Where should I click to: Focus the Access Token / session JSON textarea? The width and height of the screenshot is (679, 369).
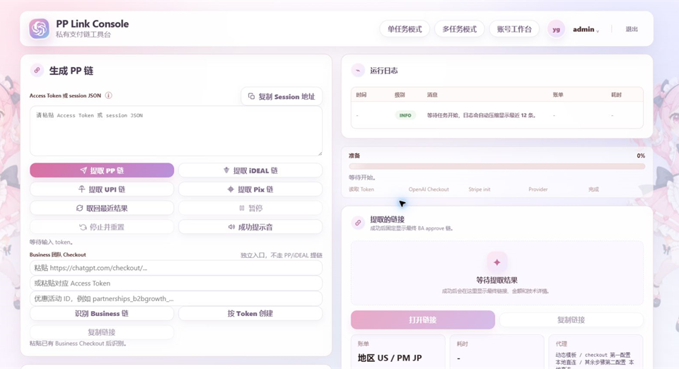pyautogui.click(x=176, y=131)
